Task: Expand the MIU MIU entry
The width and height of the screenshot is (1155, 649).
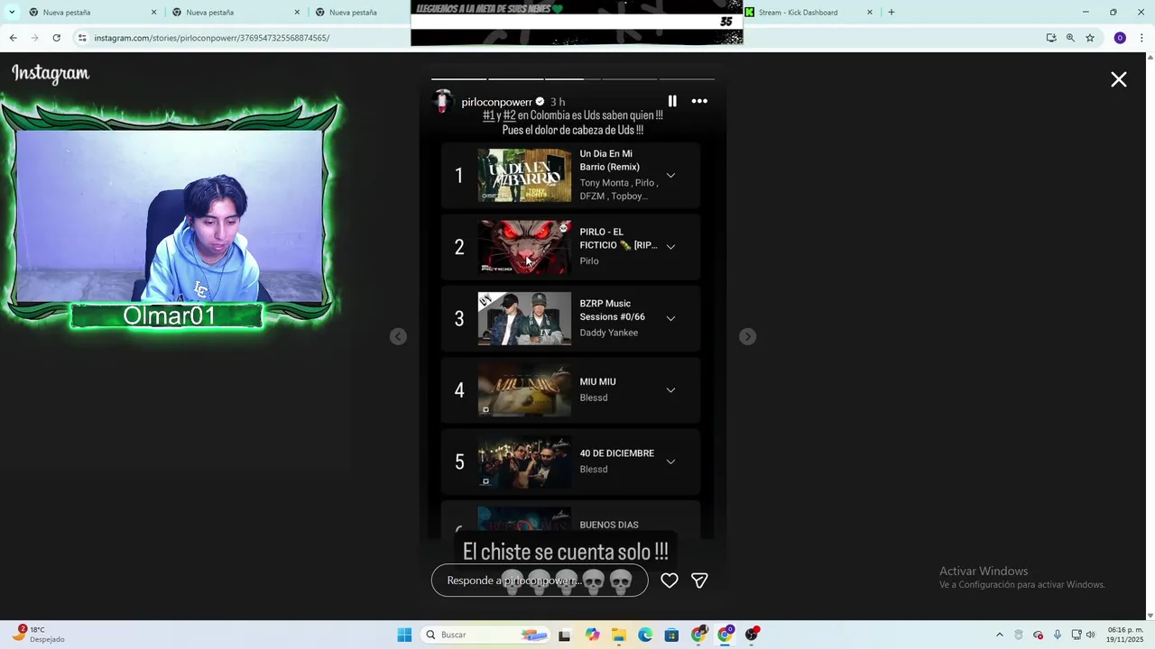Action: [670, 389]
